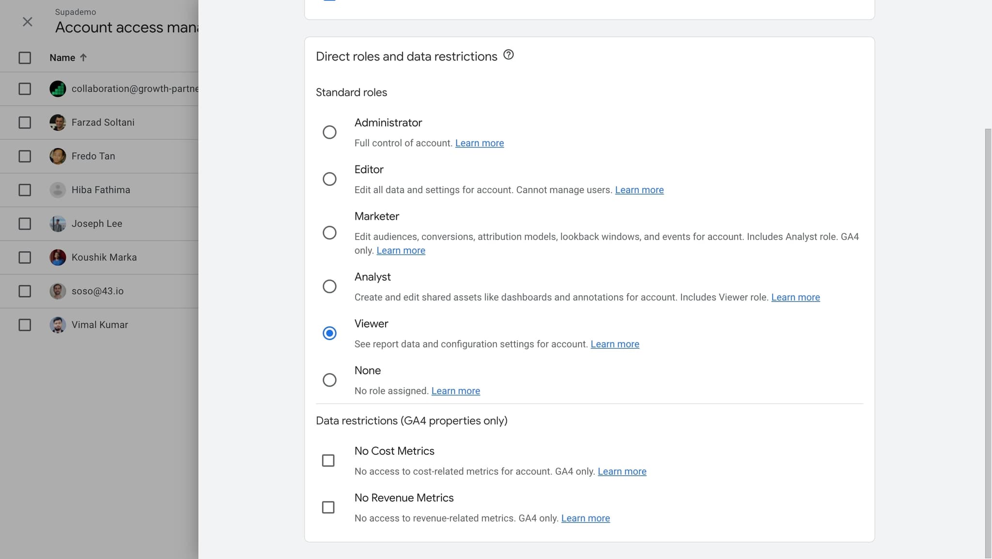992x559 pixels.
Task: Click the Name column sort arrow
Action: 83,58
